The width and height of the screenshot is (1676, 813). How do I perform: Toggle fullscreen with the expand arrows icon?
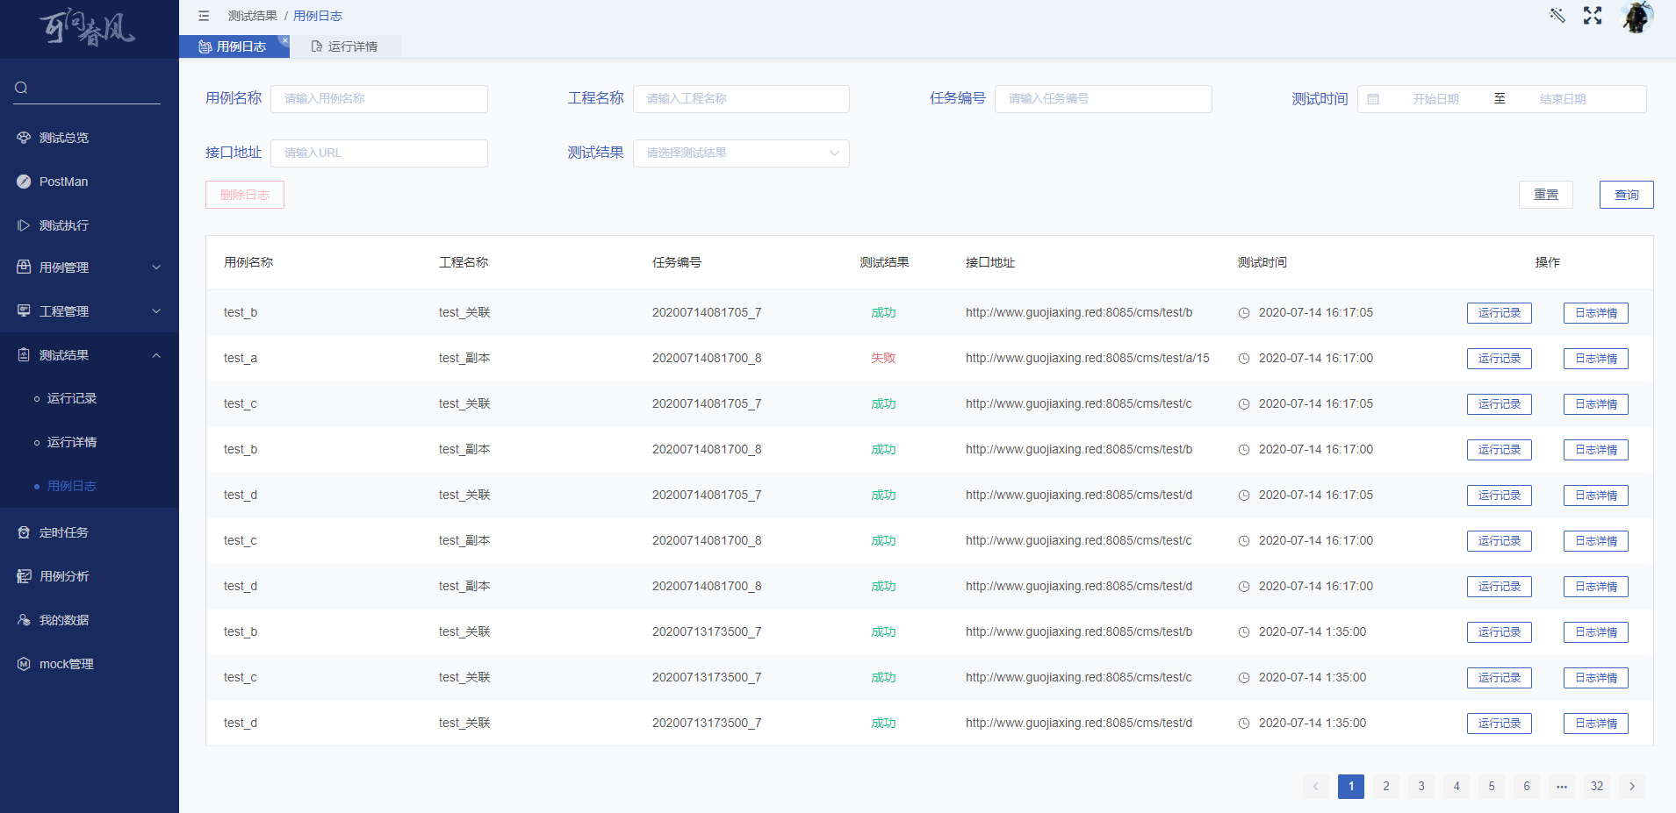point(1593,16)
